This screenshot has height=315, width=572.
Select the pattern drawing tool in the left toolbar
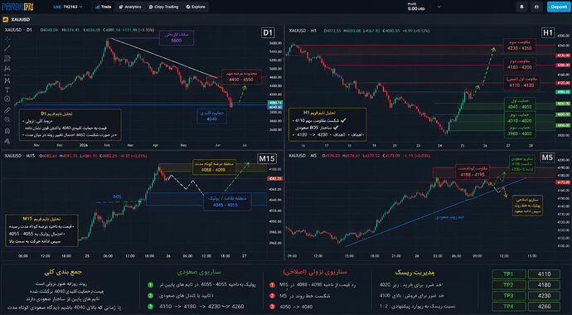coord(7,69)
